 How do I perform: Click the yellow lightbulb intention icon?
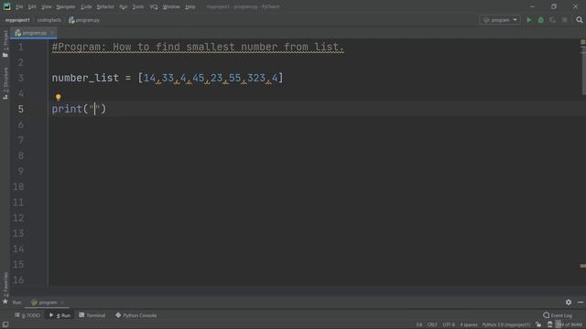click(58, 98)
